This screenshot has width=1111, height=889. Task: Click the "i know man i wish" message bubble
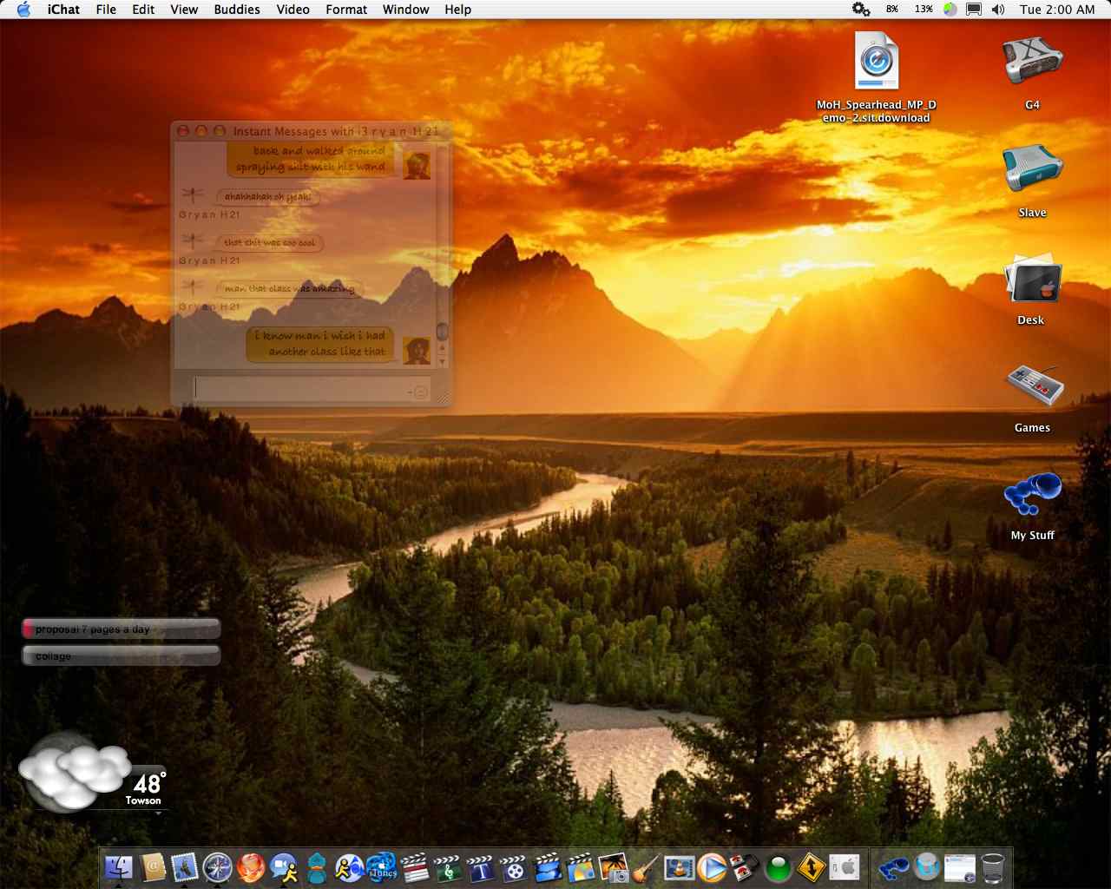point(321,344)
